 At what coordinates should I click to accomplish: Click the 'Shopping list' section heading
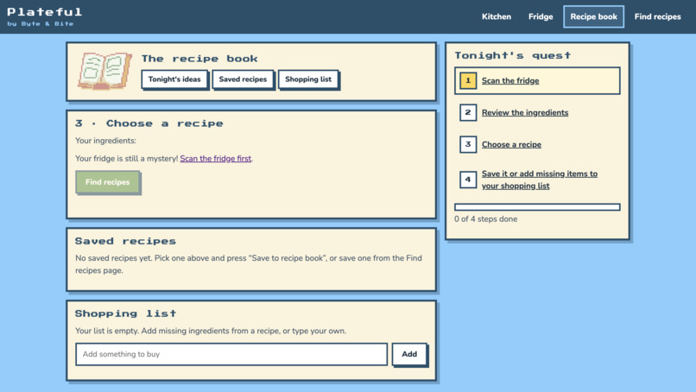125,313
